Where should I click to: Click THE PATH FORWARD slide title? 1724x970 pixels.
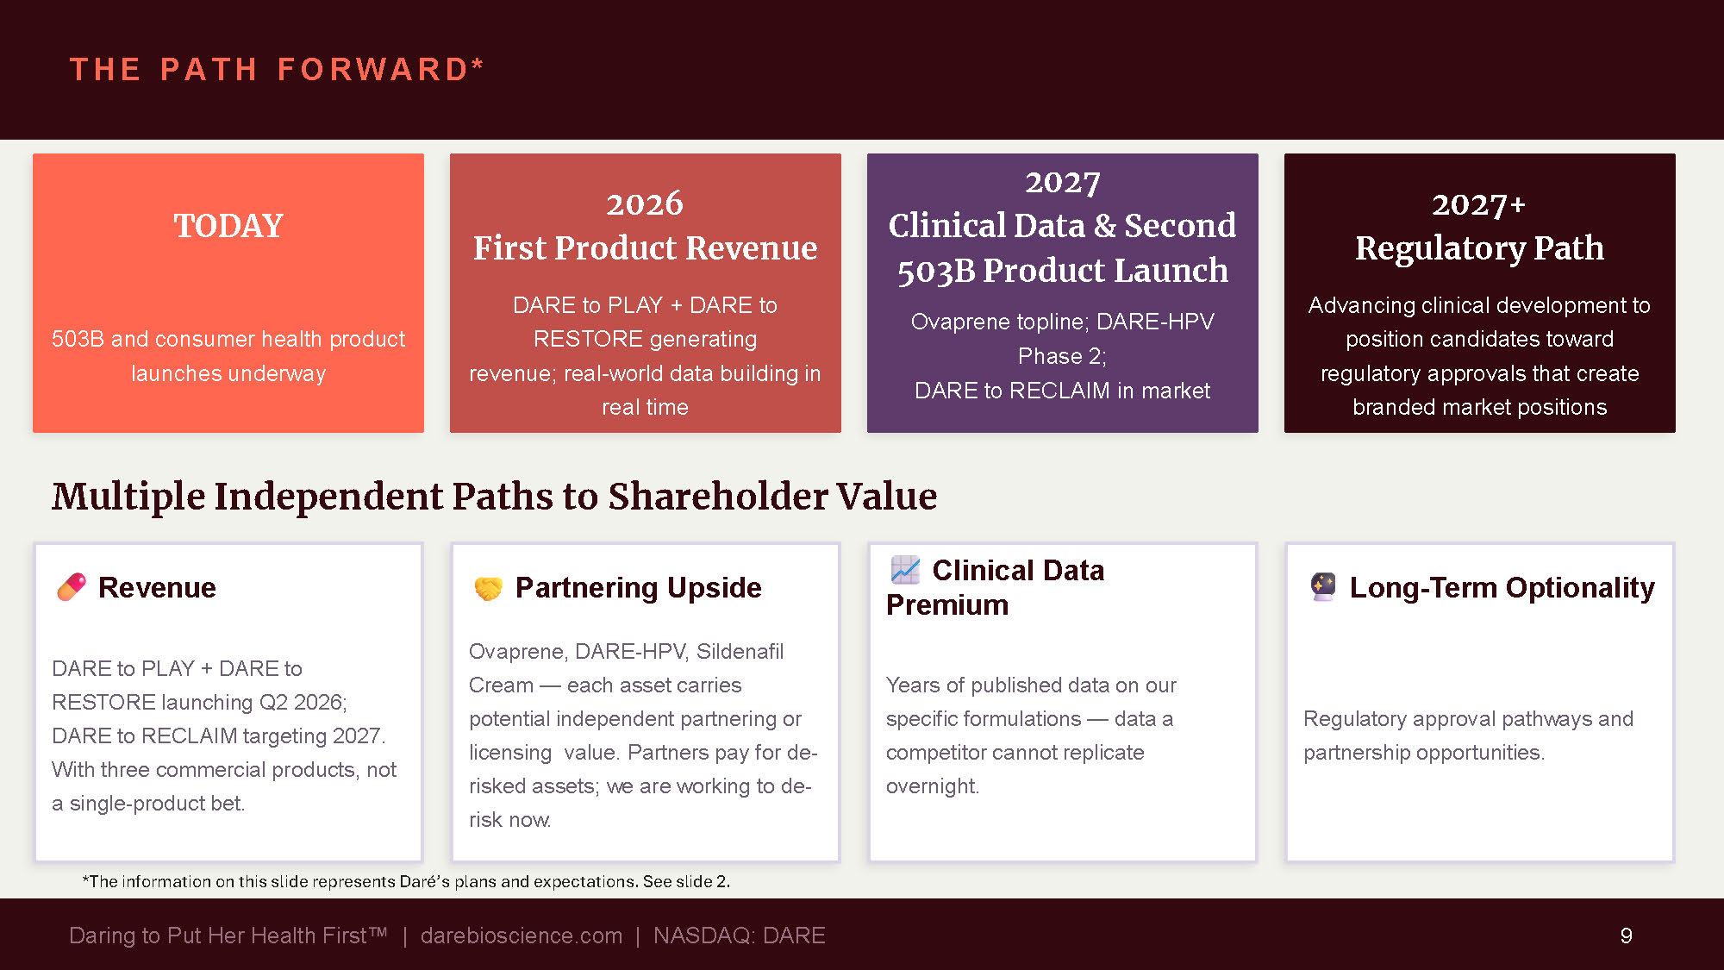click(x=277, y=69)
